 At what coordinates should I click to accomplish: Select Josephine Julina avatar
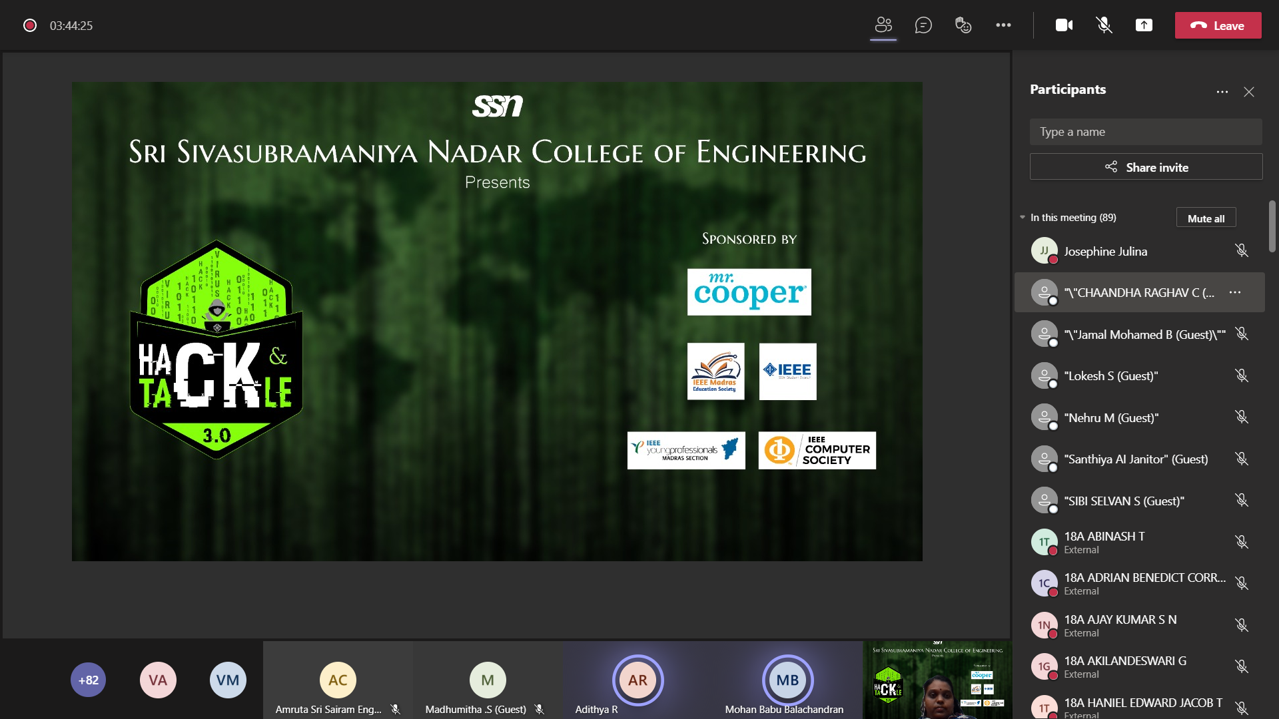[1045, 251]
